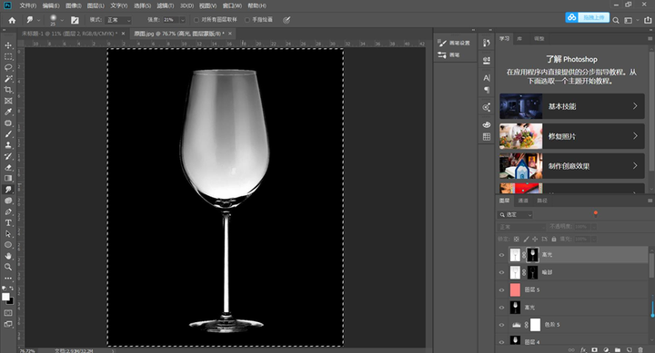Click the Home icon in options bar
Screen dimensions: 655x353
click(12, 20)
